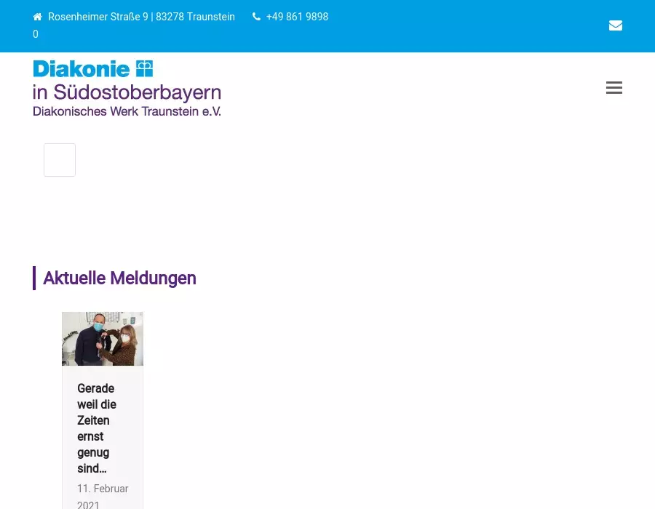The height and width of the screenshot is (509, 655).
Task: Open the hamburger navigation menu
Action: coord(614,88)
